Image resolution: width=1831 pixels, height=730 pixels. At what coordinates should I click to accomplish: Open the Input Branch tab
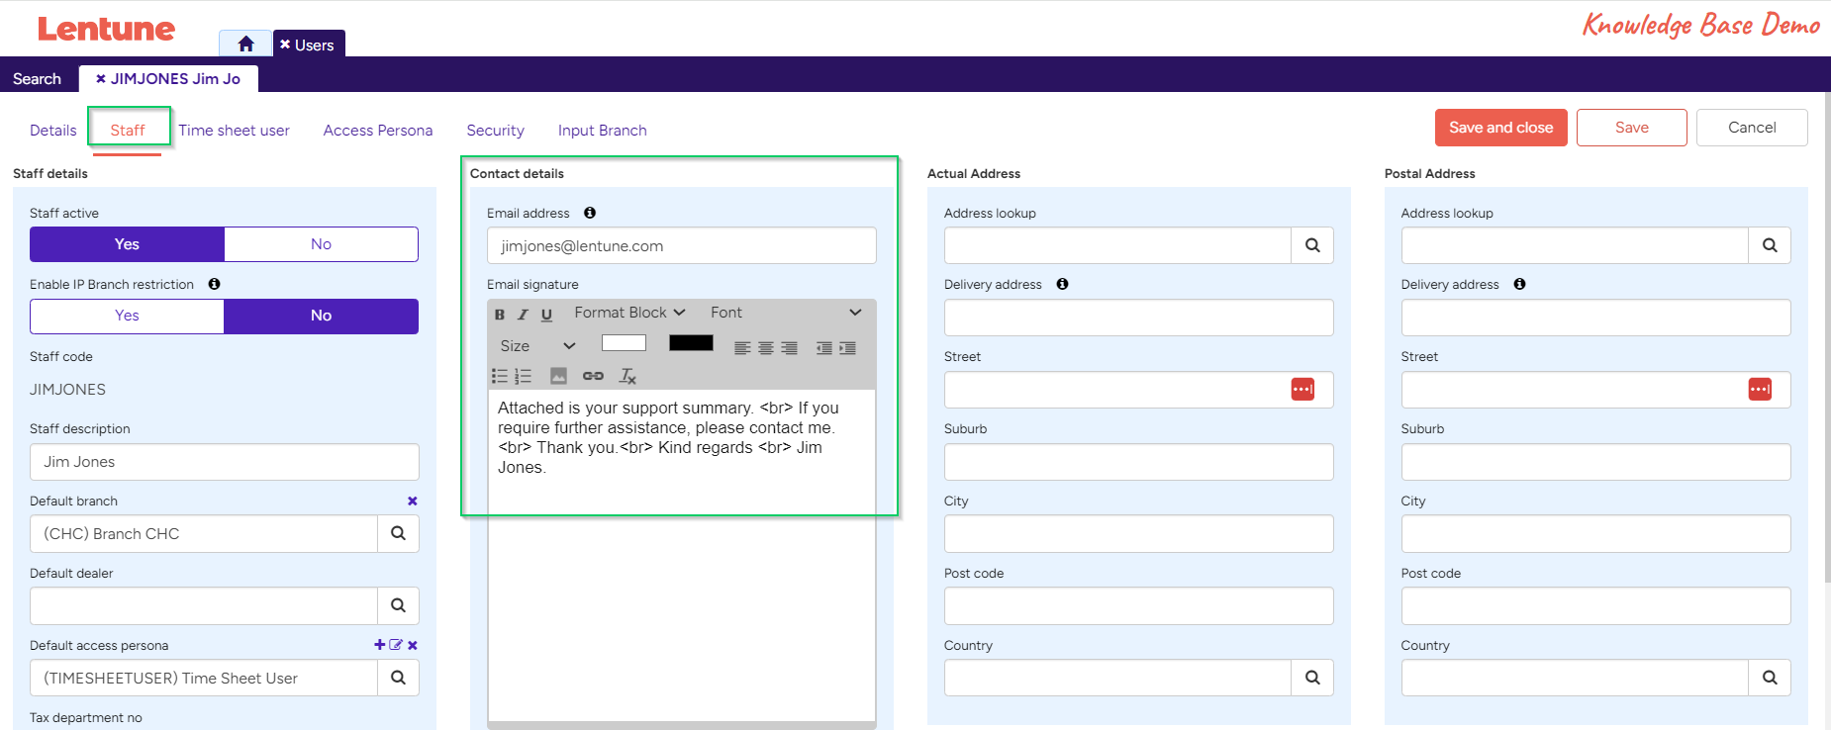(x=603, y=131)
